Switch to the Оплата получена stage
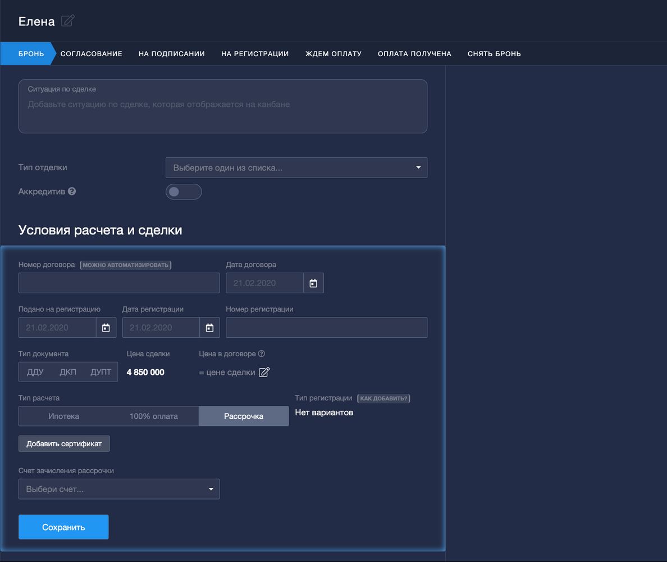The width and height of the screenshot is (667, 562). 415,53
